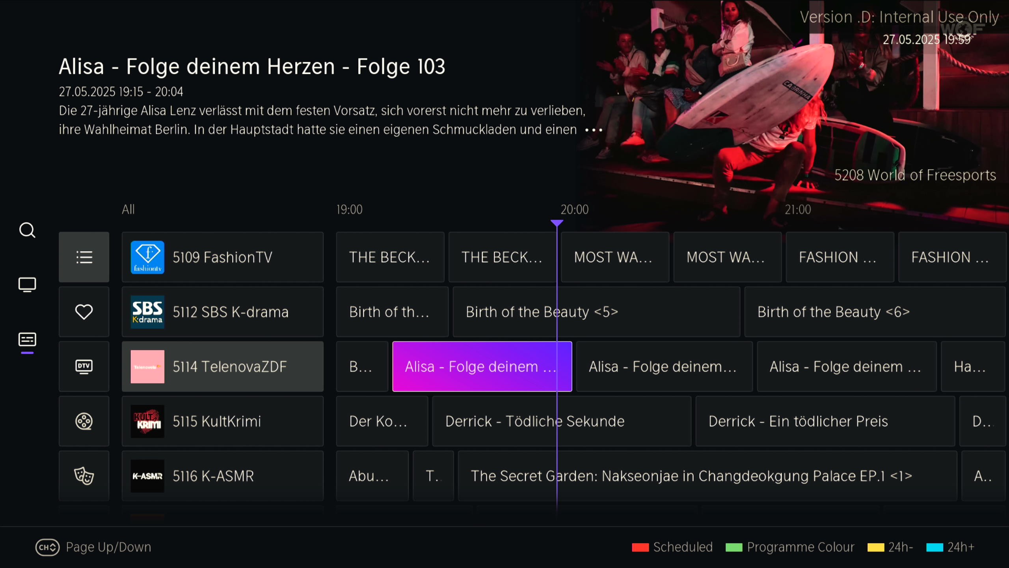This screenshot has height=568, width=1009.
Task: Click the green Programme Colour key
Action: point(734,547)
